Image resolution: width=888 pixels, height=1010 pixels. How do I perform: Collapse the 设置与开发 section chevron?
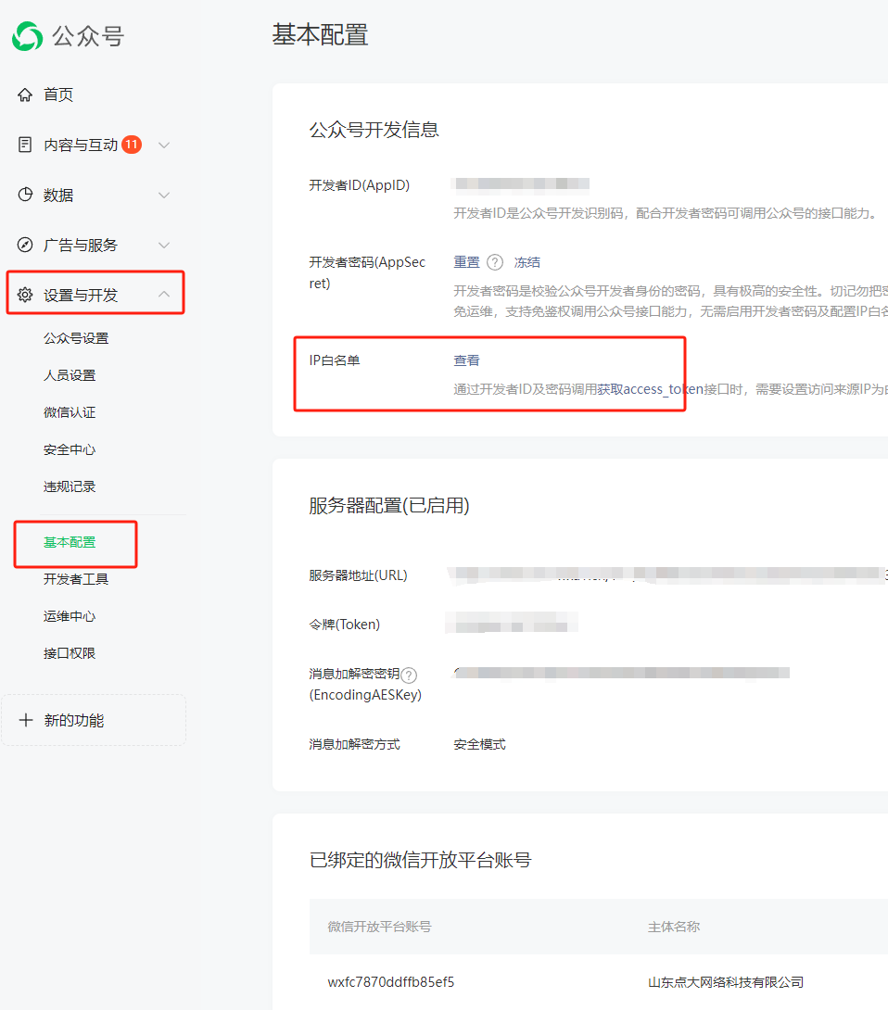(164, 295)
